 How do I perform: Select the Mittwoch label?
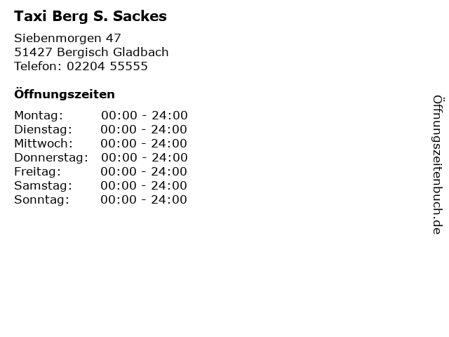[x=43, y=143]
